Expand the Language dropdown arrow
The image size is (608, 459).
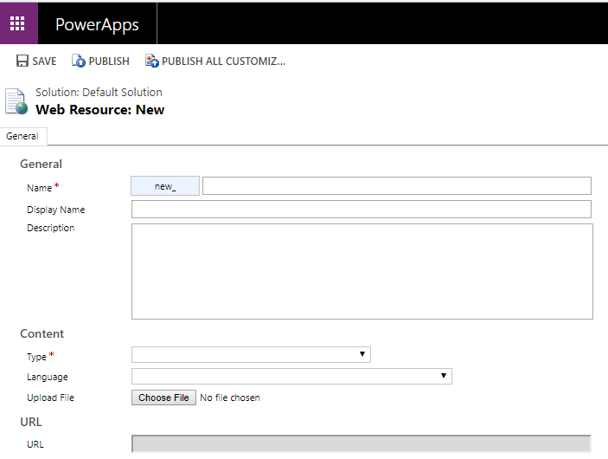pos(443,376)
